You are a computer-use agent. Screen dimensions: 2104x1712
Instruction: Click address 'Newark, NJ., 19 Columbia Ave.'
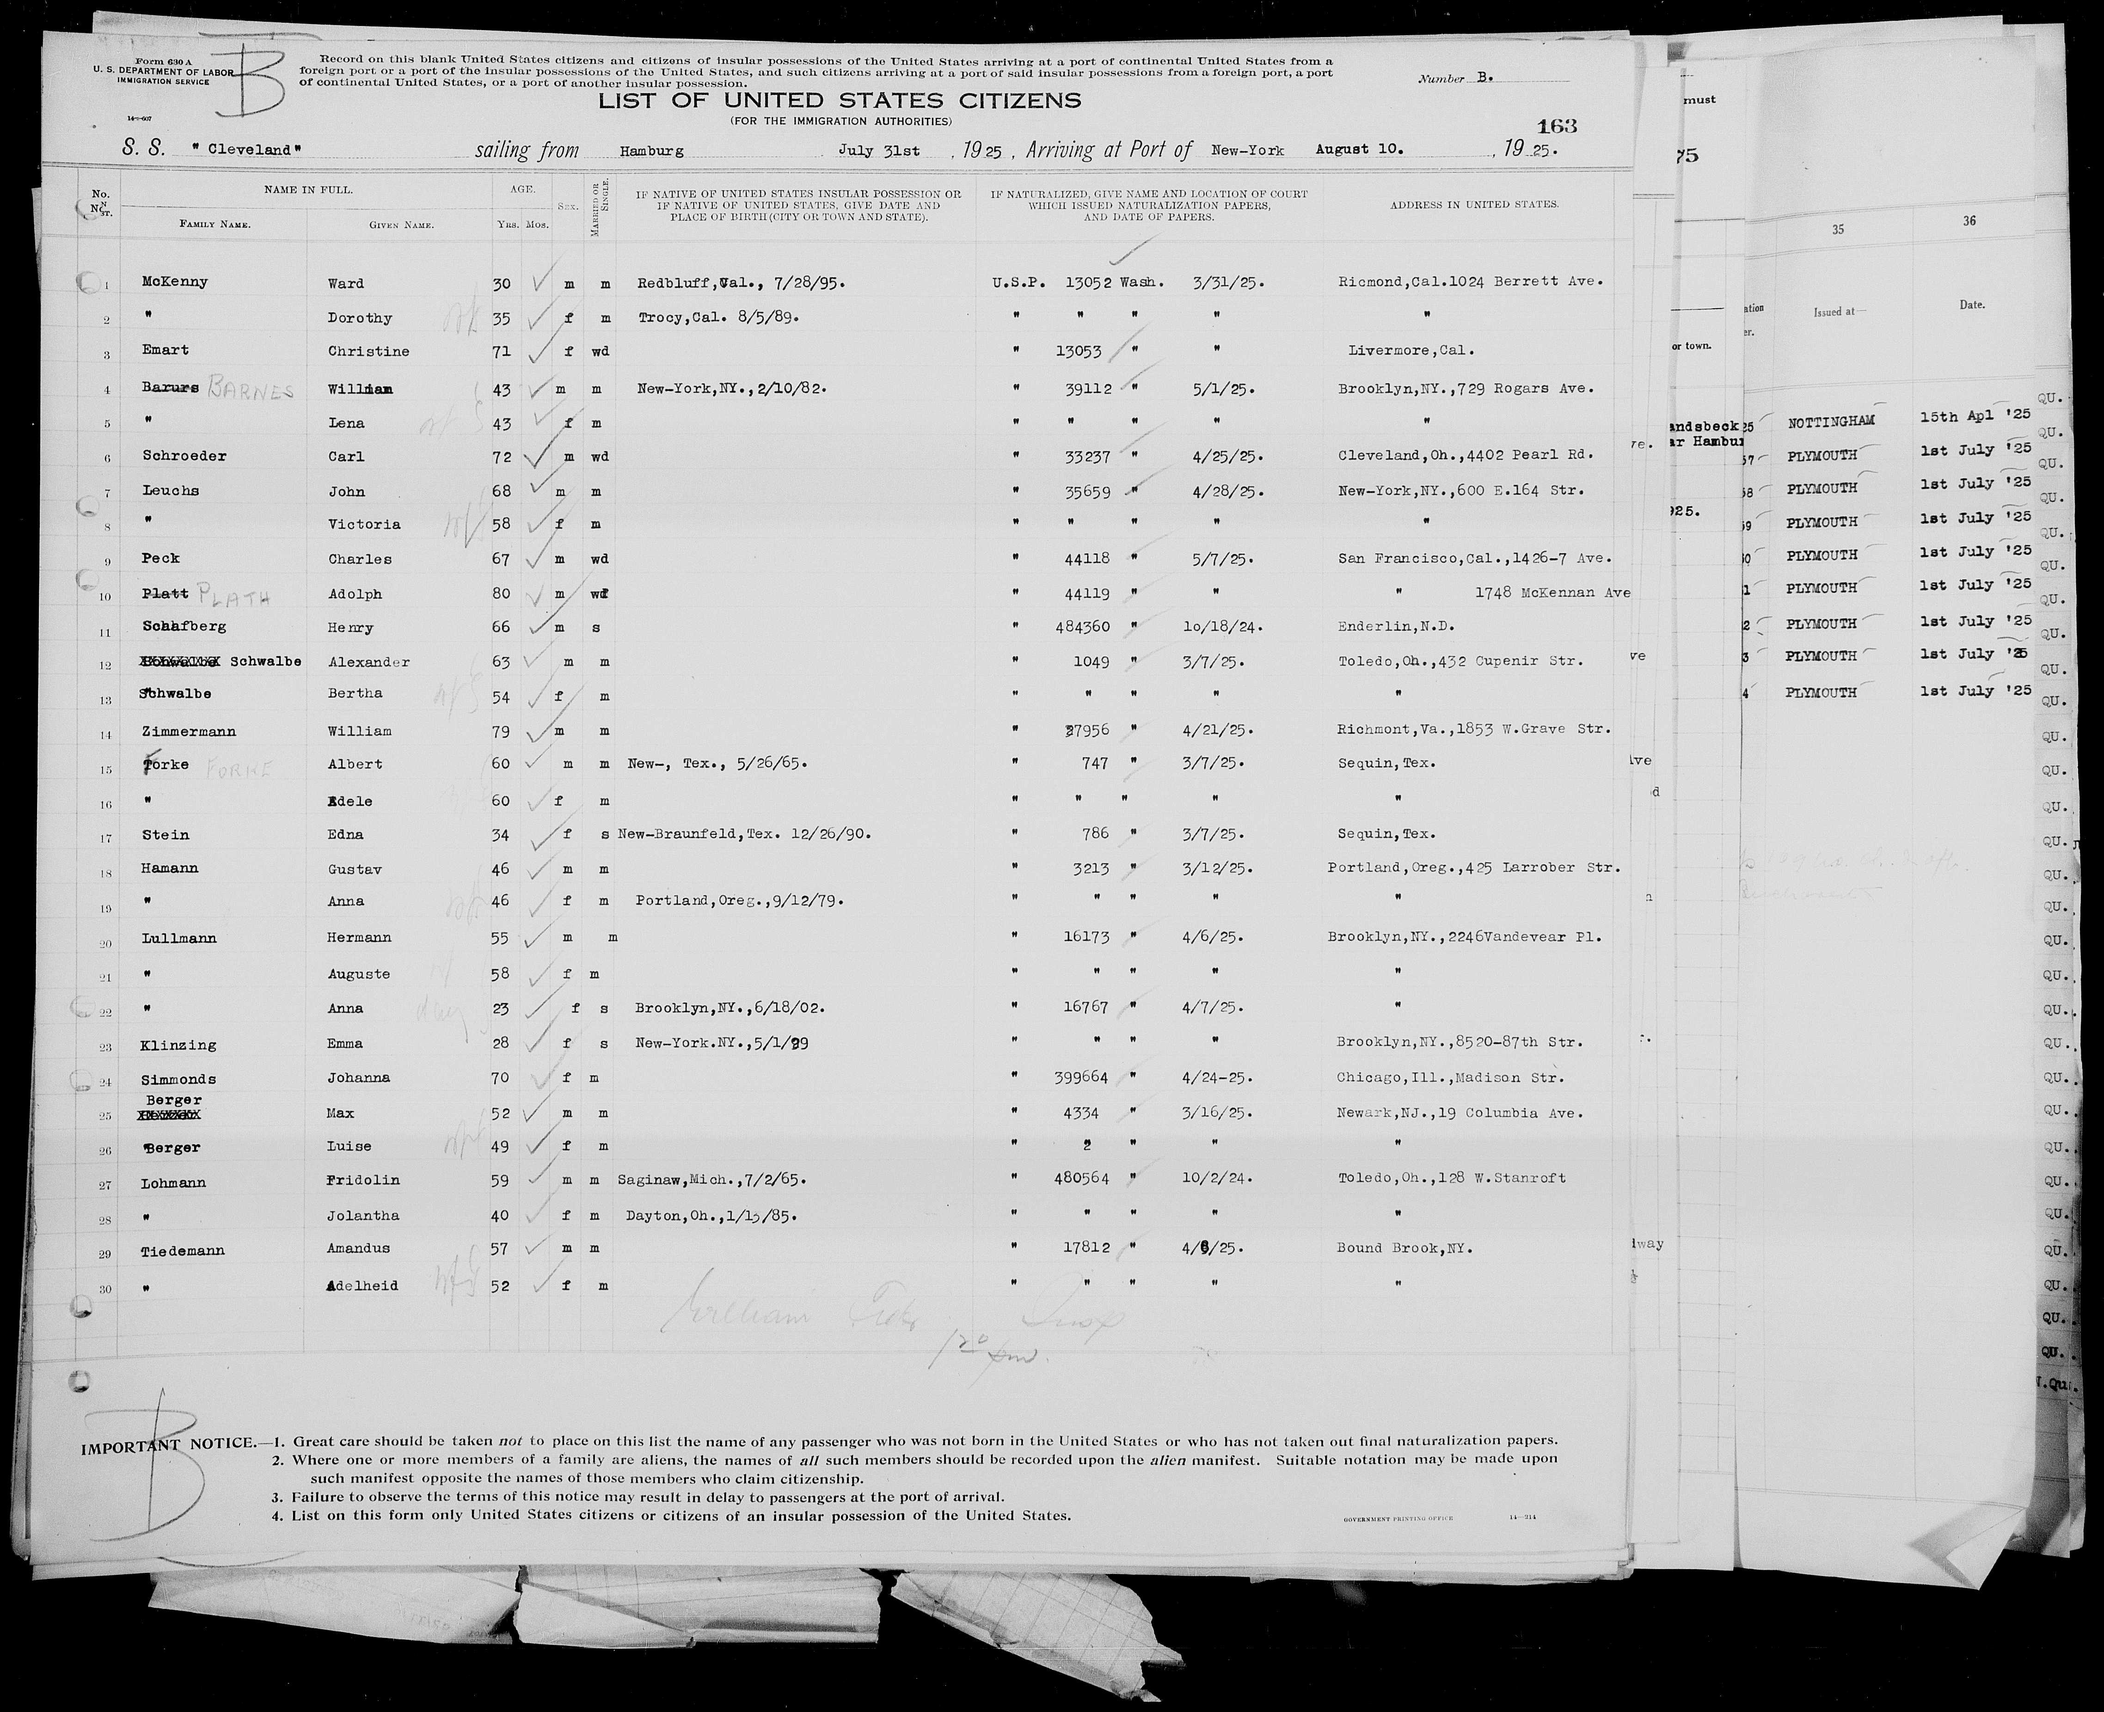[1460, 1113]
